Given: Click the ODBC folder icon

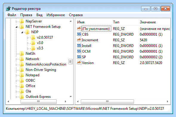Looking at the screenshot, I should tap(21, 80).
